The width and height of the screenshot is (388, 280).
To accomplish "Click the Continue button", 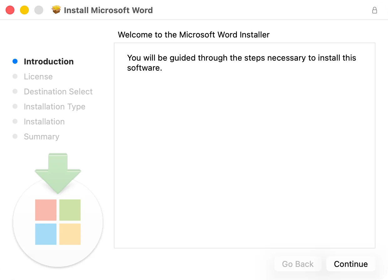I will (350, 264).
